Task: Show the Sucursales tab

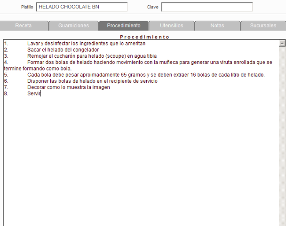Action: click(263, 26)
